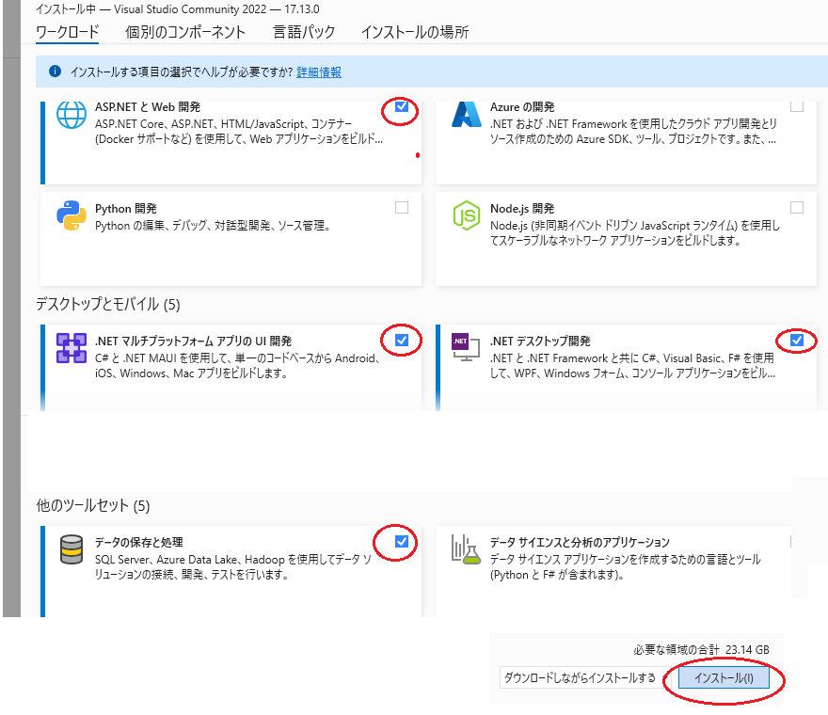Image resolution: width=828 pixels, height=715 pixels.
Task: Click the ASP.NET globe workload icon
Action: click(72, 114)
